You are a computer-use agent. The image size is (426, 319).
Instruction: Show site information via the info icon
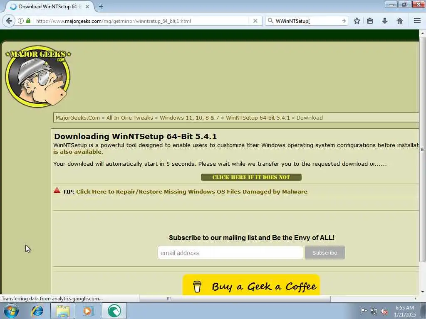coord(21,21)
